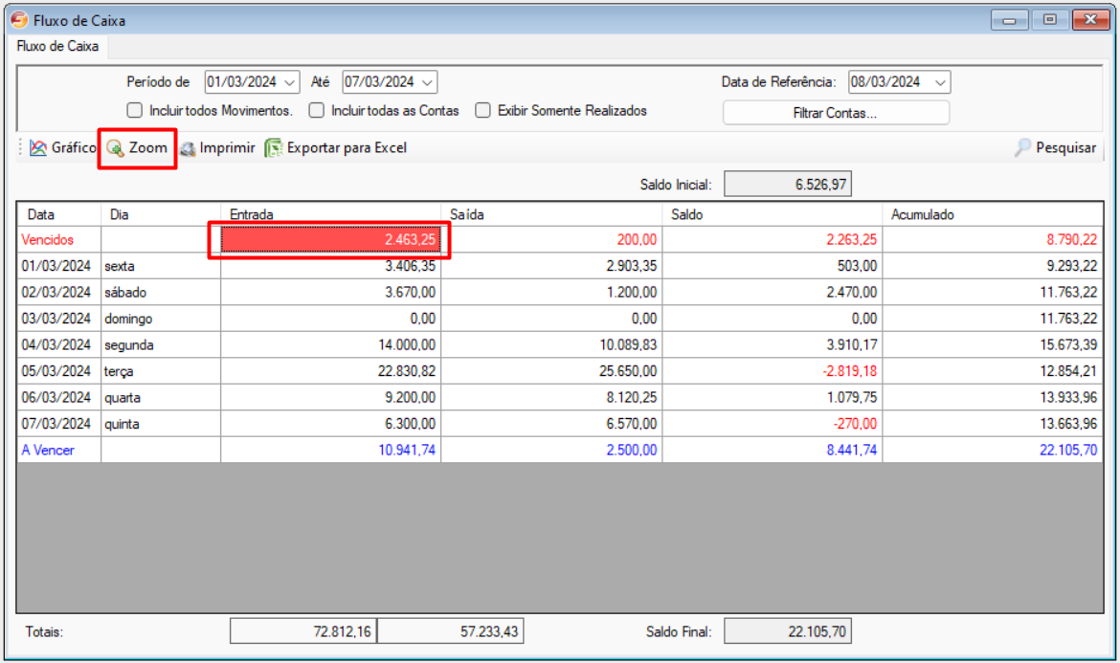The image size is (1120, 663).
Task: Select the 01/03/2024 date cell
Action: (x=59, y=266)
